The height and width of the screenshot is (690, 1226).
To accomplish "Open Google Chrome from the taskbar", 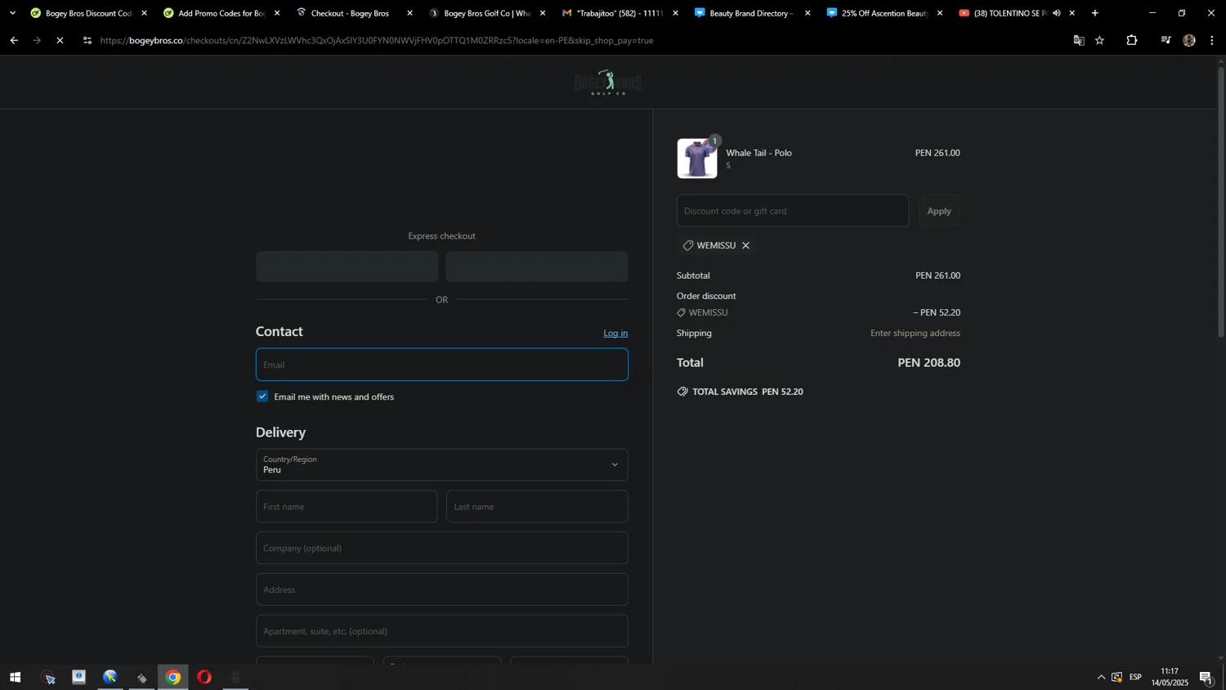I will pyautogui.click(x=173, y=677).
